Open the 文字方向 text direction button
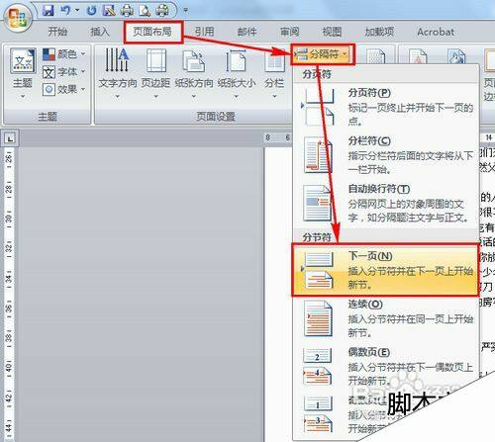Screen dimensions: 495x442 pos(118,73)
